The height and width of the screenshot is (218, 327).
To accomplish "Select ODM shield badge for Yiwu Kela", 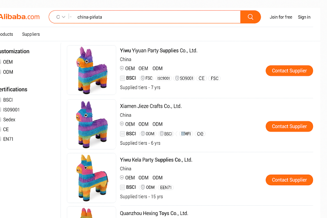I will point(148,187).
